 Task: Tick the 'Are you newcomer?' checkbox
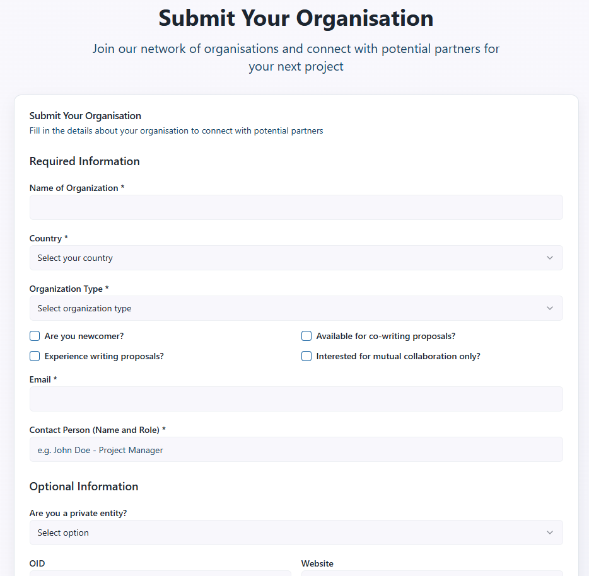35,336
